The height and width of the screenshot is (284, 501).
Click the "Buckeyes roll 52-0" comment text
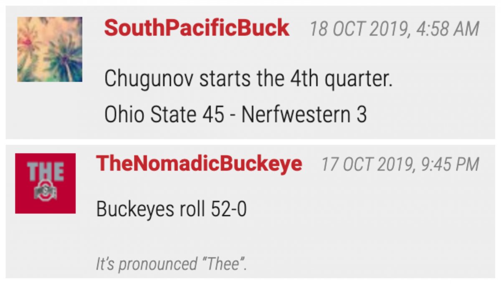171,209
